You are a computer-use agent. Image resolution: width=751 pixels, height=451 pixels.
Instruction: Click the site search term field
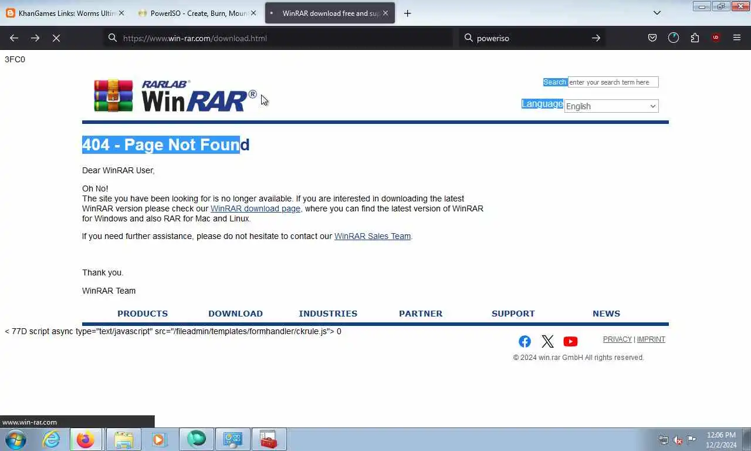click(x=613, y=82)
